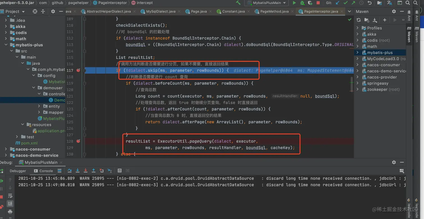Open Evaluate Expression calculator icon

pyautogui.click(x=120, y=170)
